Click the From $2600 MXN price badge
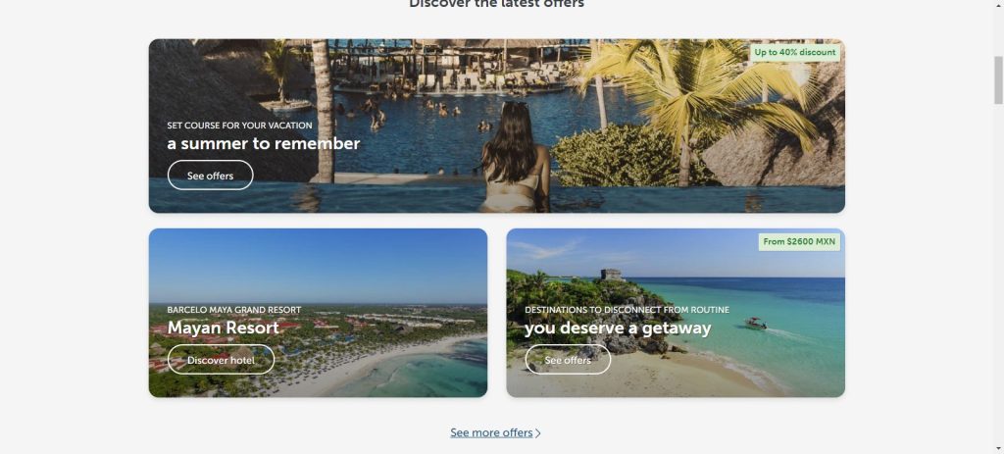The width and height of the screenshot is (1004, 454). [x=799, y=242]
